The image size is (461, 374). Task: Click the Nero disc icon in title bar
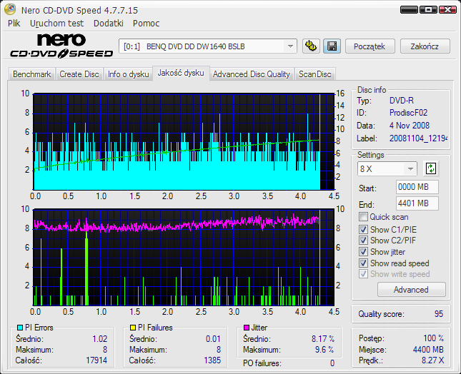(11, 9)
